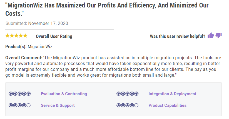The width and height of the screenshot is (229, 119).
Task: Open the Service & Support link
Action: tap(58, 105)
